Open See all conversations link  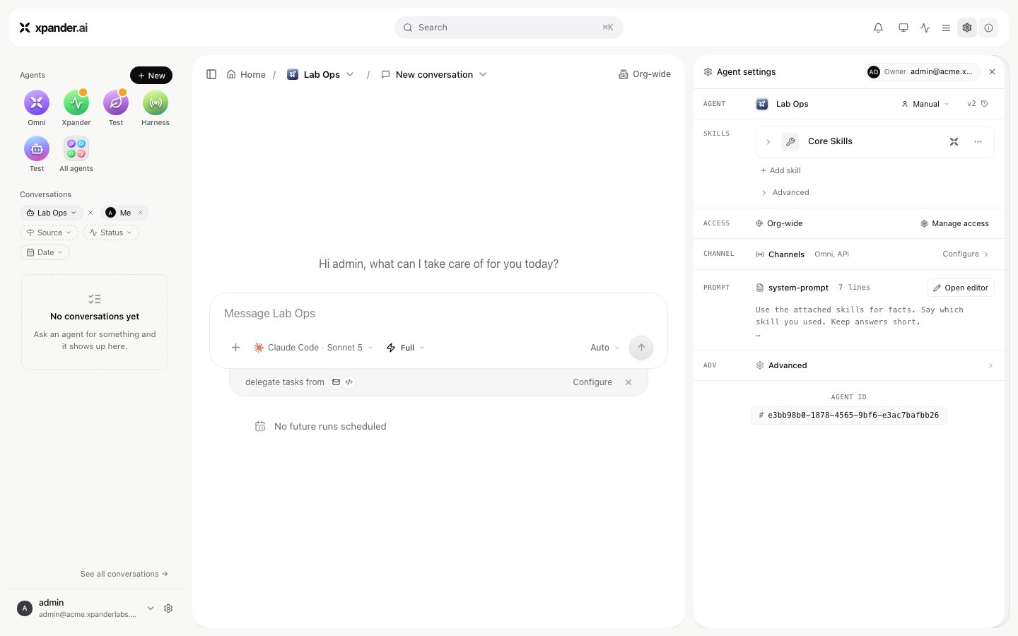124,574
